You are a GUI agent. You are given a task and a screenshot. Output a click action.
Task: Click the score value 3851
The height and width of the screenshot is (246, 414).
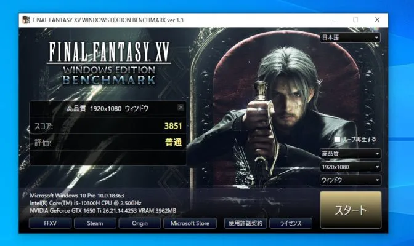[173, 126]
